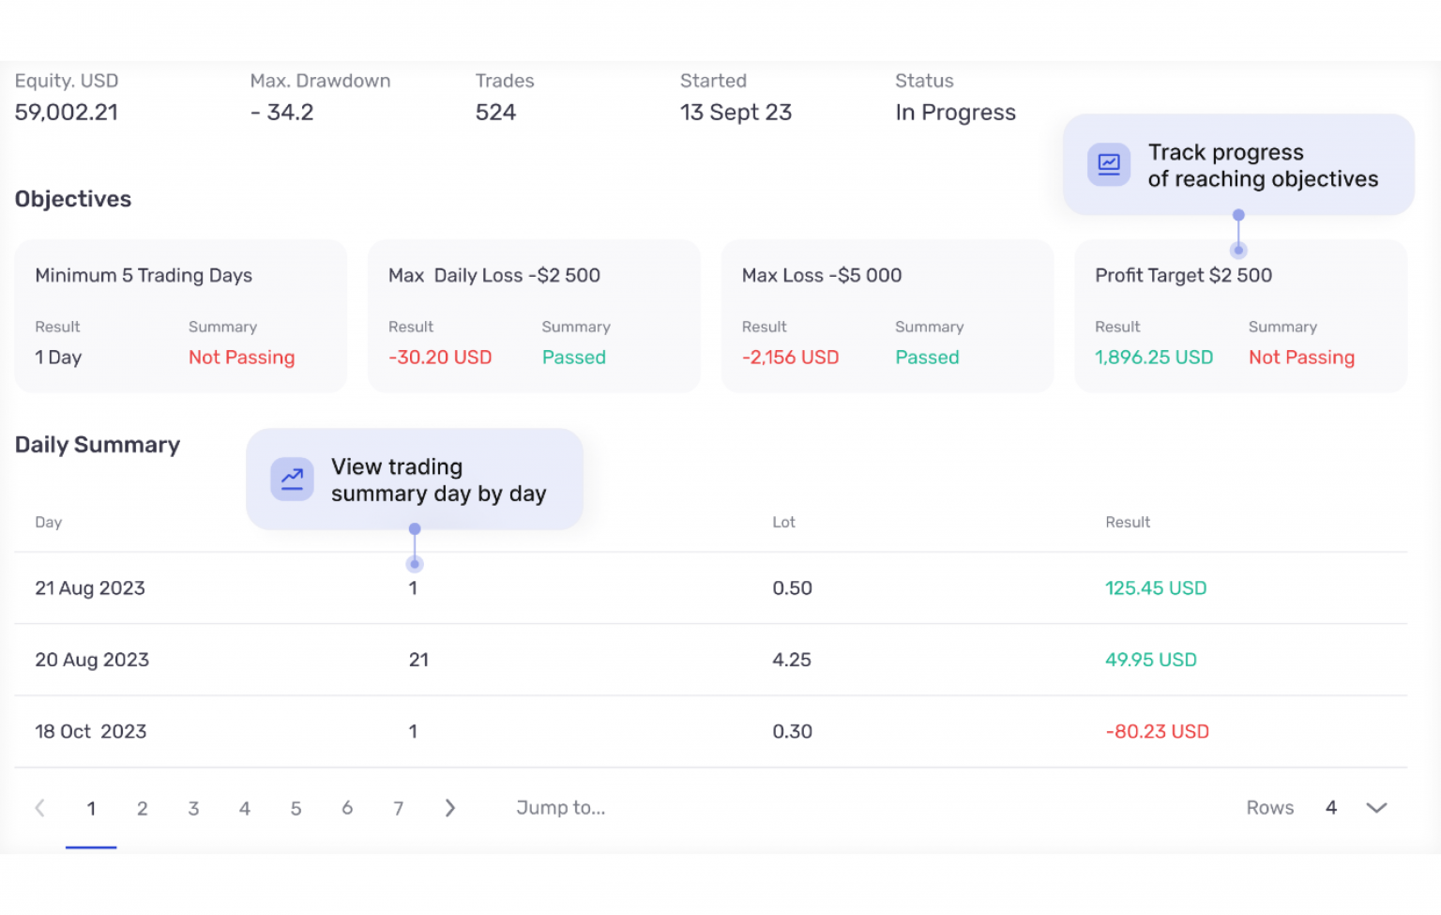
Task: Click the Track progress chart icon
Action: coord(1108,163)
